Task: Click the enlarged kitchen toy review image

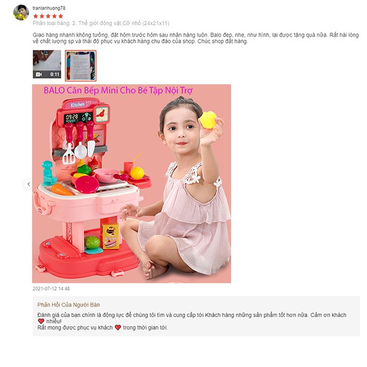Action: (x=131, y=183)
